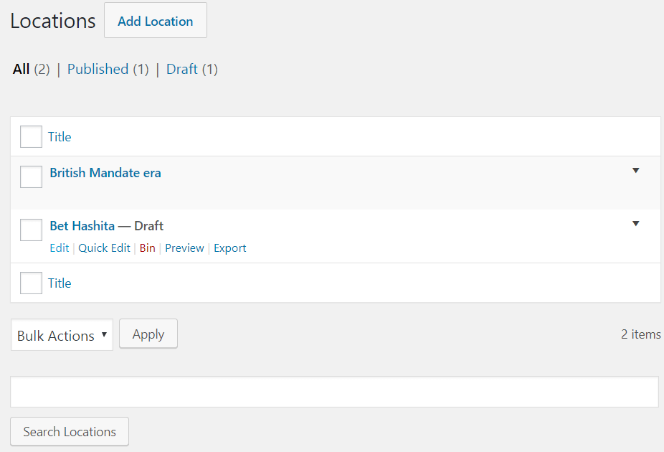Expand details arrow for Bet Hashita row

tap(635, 224)
